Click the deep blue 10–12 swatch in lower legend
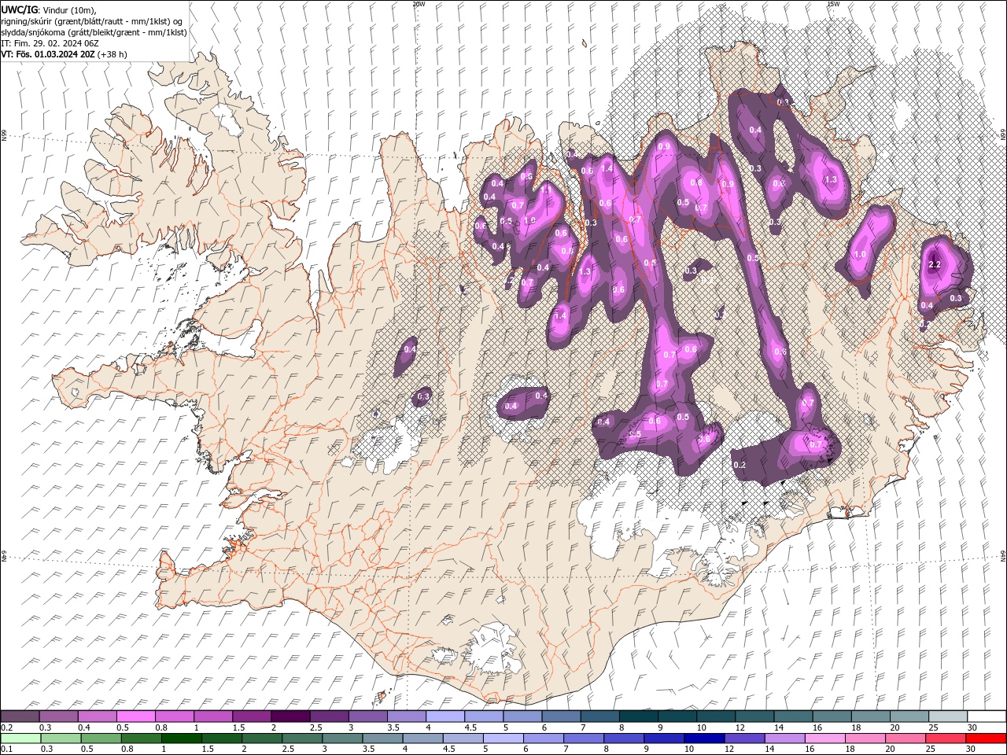 click(703, 738)
